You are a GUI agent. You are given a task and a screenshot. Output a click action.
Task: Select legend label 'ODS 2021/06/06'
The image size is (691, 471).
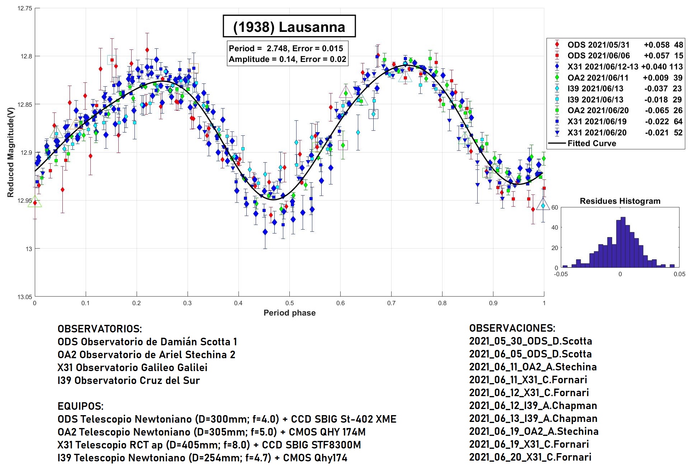pyautogui.click(x=598, y=56)
